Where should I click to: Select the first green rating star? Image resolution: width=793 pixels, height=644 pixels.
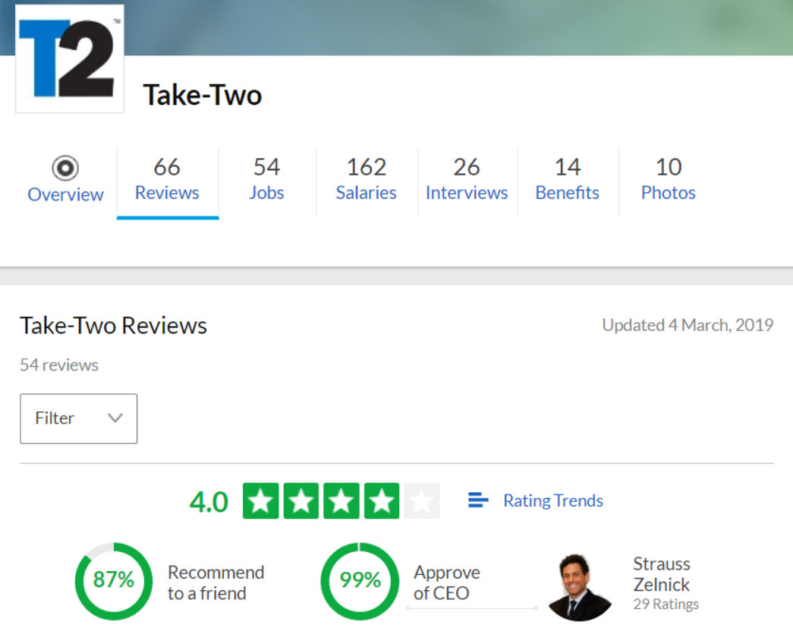(260, 500)
